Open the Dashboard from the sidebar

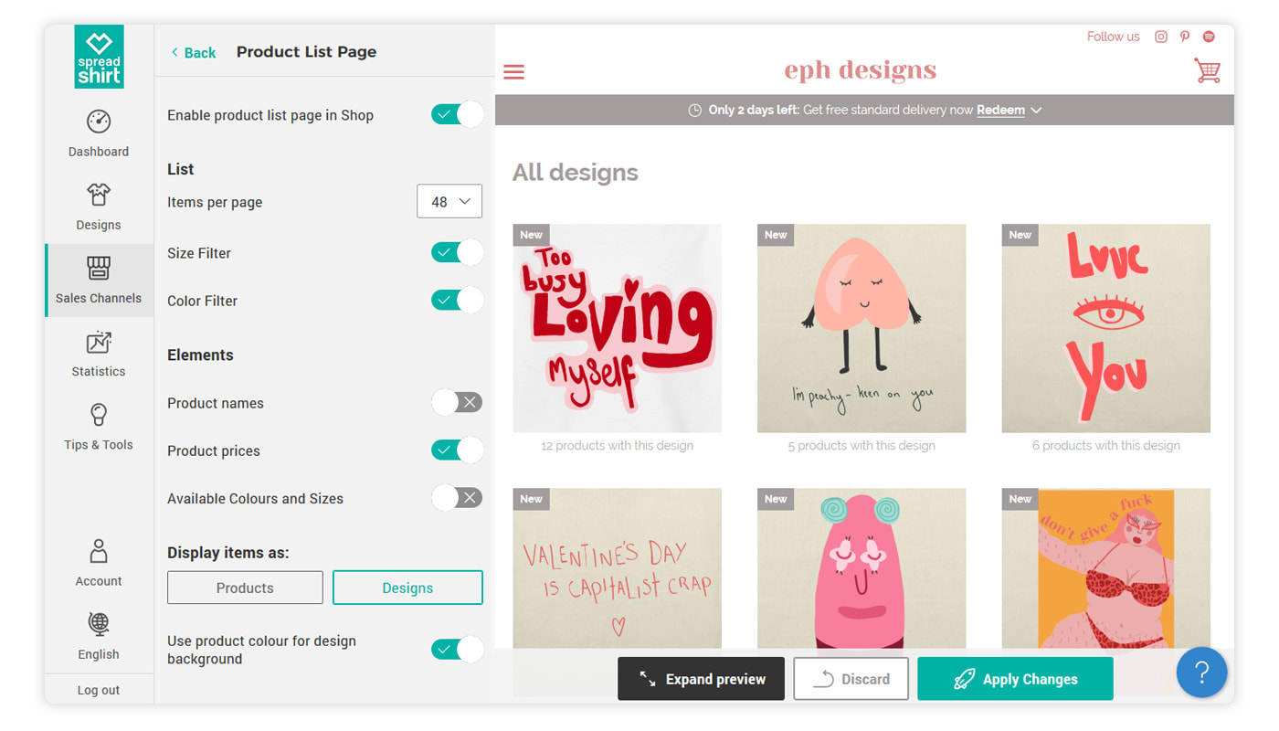pos(99,133)
